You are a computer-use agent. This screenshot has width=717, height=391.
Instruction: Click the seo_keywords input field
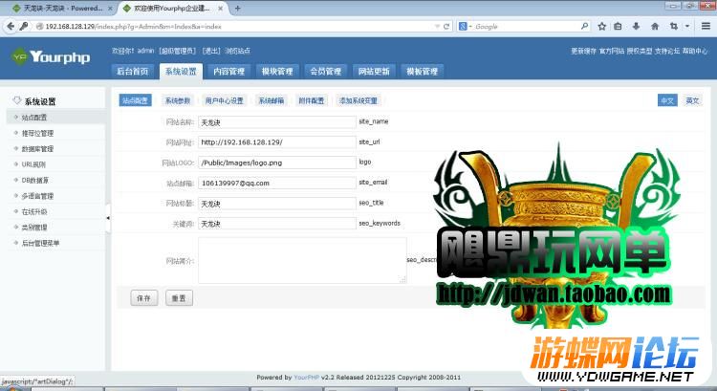[x=277, y=224]
